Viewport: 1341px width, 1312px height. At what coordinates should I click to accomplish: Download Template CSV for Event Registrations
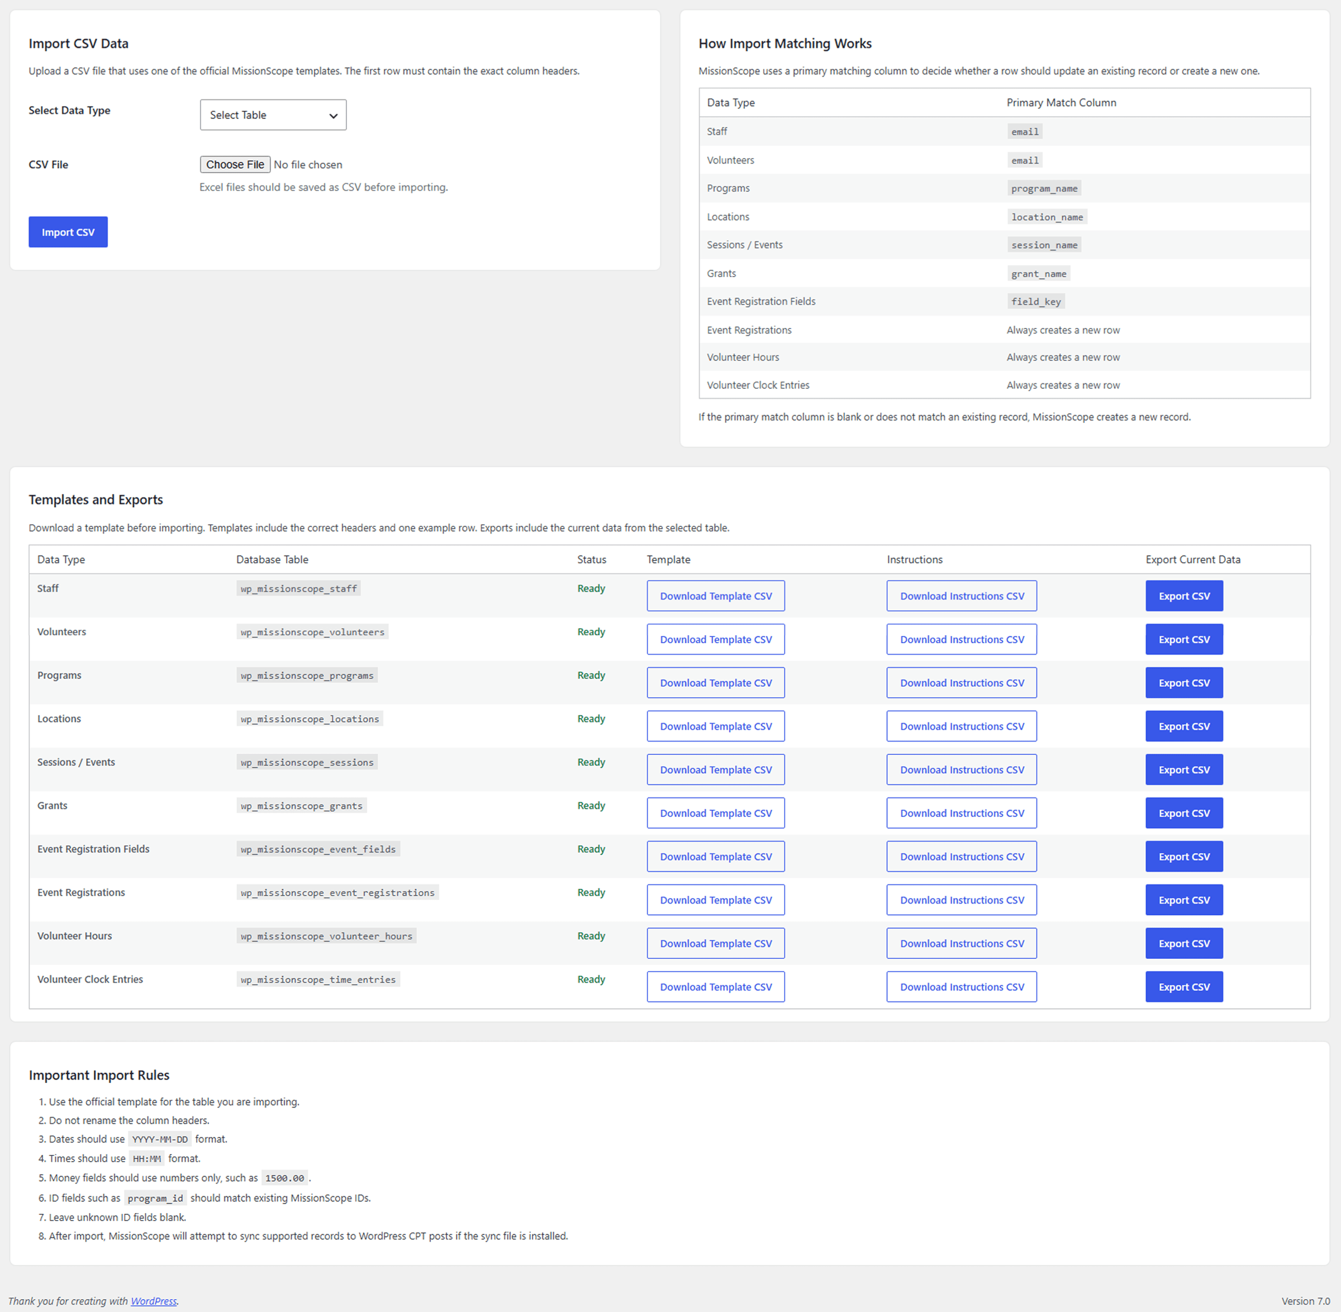pyautogui.click(x=715, y=900)
